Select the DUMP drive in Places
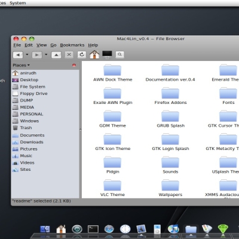 (x=45, y=100)
